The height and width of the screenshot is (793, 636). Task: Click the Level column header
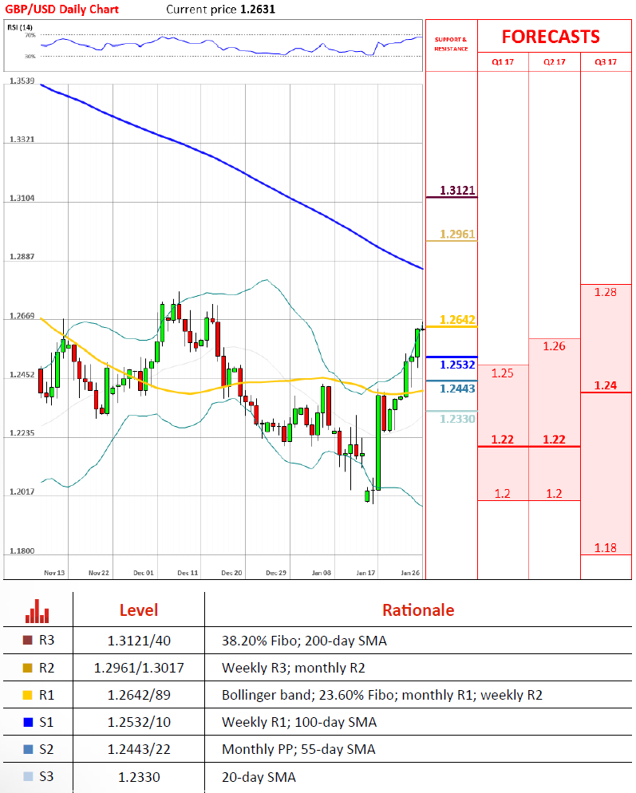(139, 610)
